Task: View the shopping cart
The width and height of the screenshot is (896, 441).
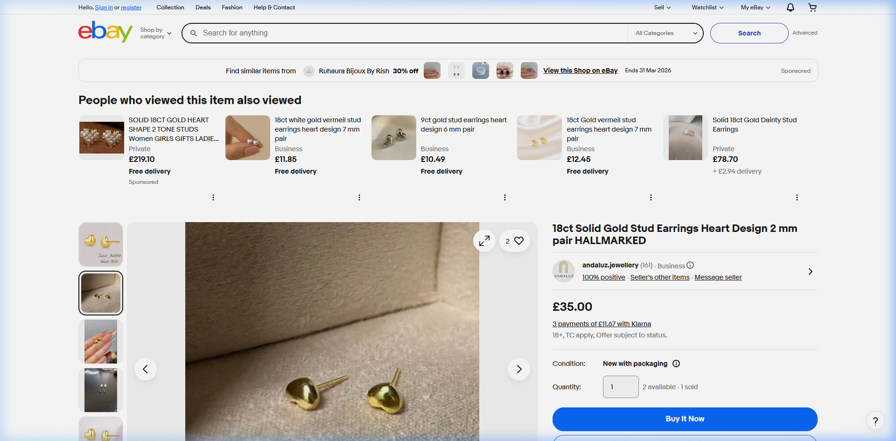Action: pyautogui.click(x=812, y=7)
